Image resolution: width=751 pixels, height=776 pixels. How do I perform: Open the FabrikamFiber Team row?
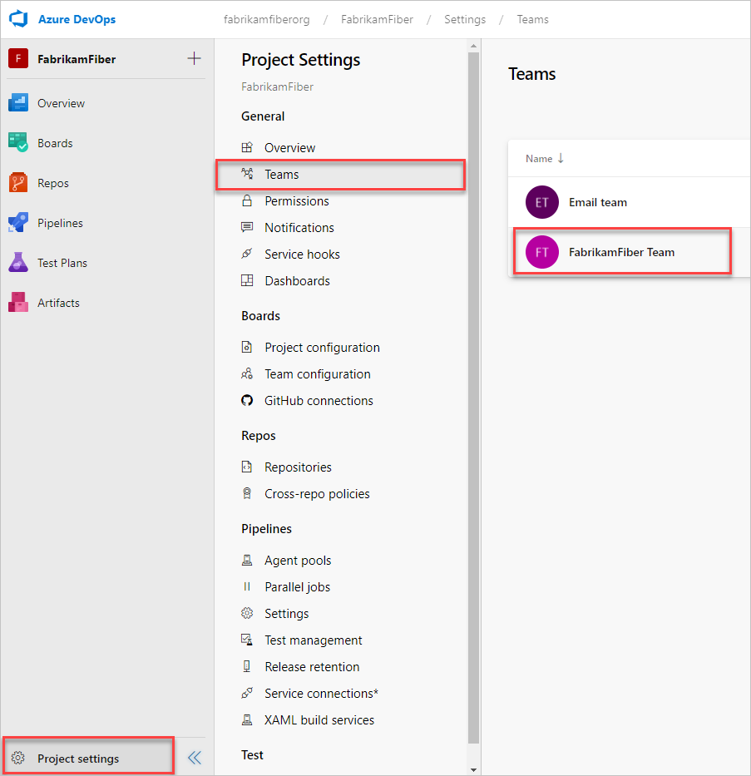(x=630, y=252)
